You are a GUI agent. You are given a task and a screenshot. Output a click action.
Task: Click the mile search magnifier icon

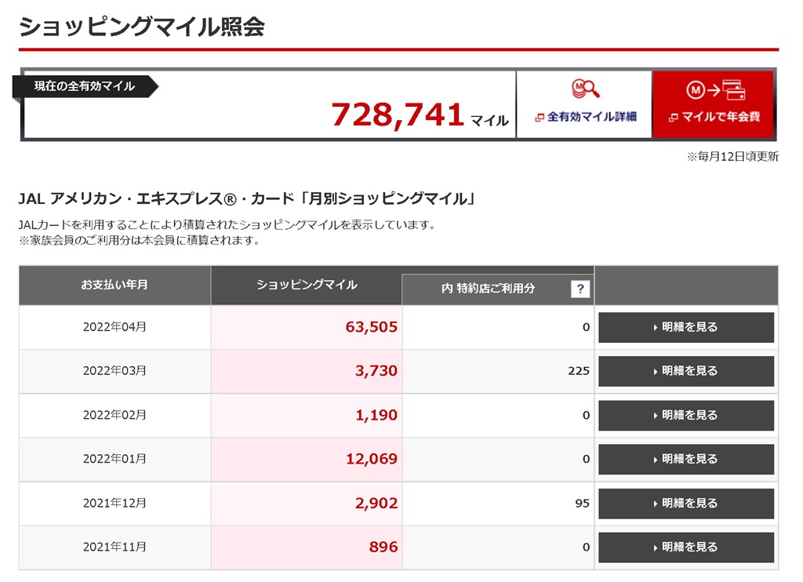tap(585, 89)
